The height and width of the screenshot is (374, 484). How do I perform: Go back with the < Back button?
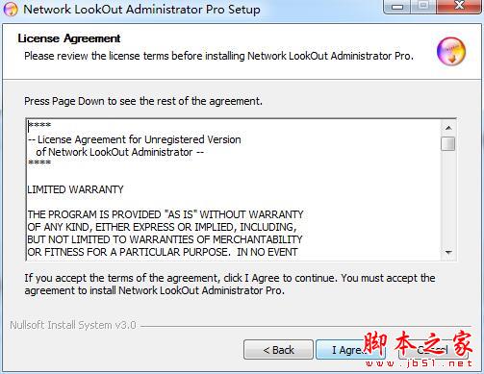pos(278,350)
